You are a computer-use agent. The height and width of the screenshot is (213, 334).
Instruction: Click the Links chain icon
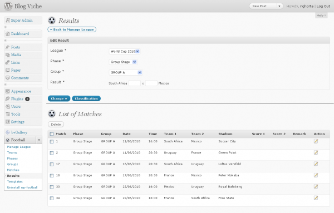(8, 62)
